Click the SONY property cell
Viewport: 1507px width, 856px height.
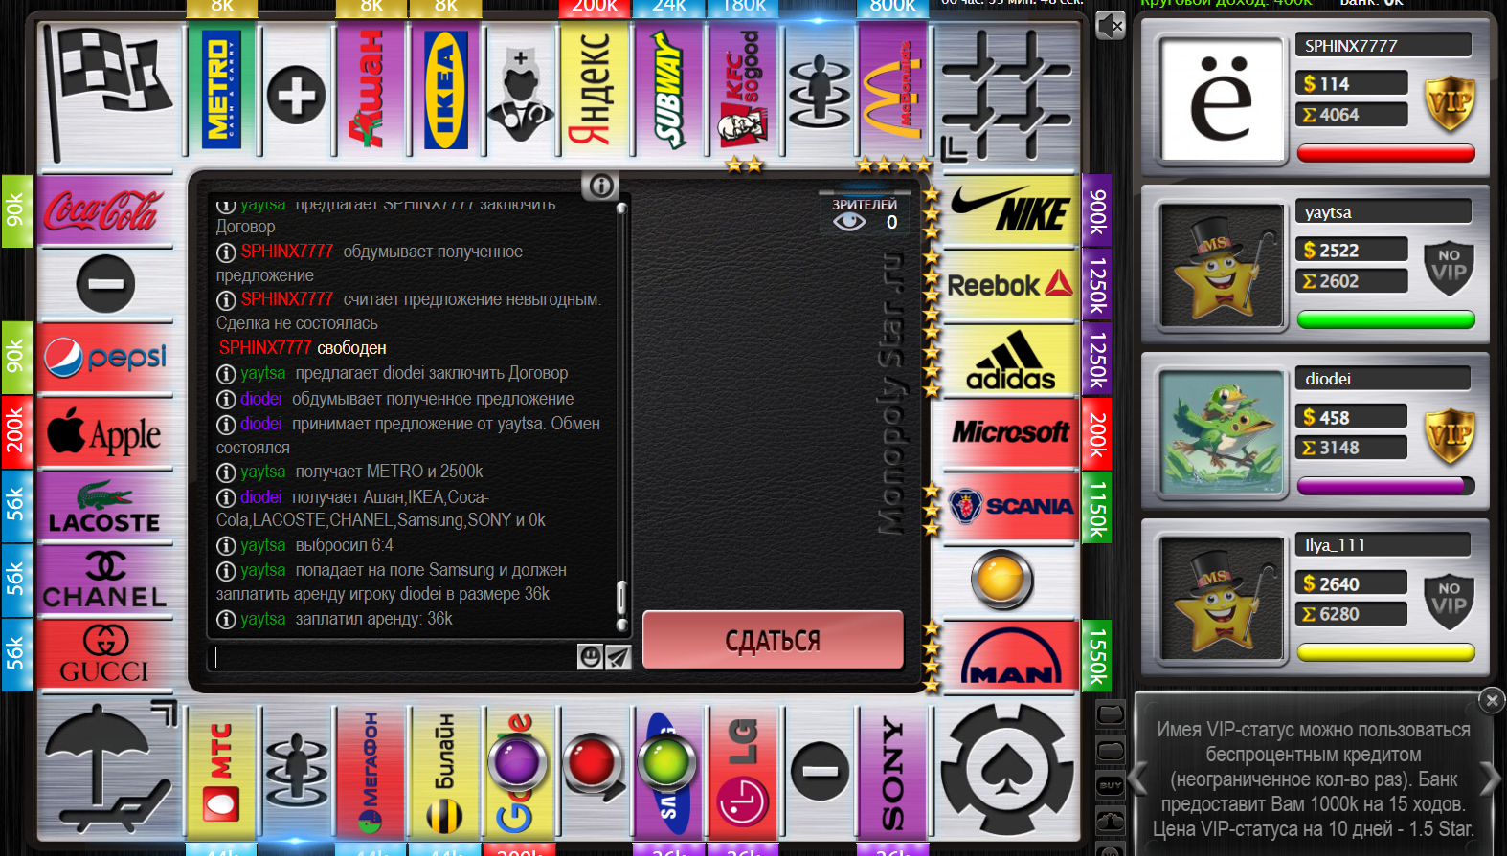(893, 773)
